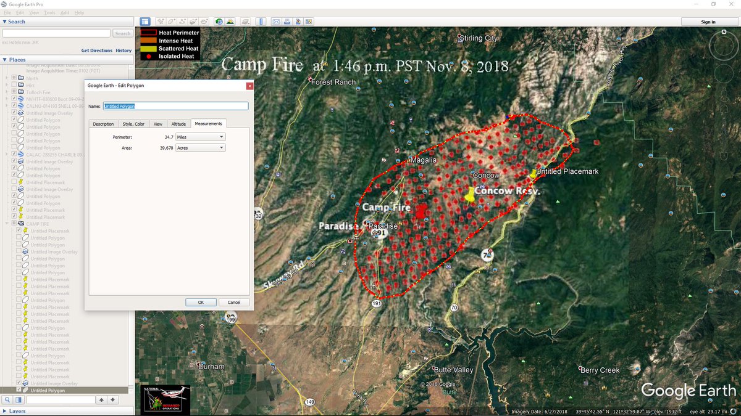
Task: Uncheck the NVHTF-030600 Boot item checkbox
Action: coord(14,99)
